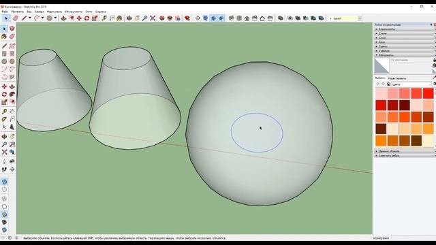The height and width of the screenshot is (245, 436).
Task: Click the default material preview thumbnail
Action: click(x=381, y=65)
